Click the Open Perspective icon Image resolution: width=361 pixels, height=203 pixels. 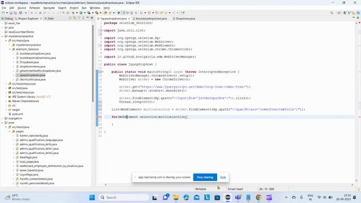339,13
